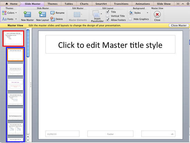Open the Slide Show tab
190x143 pixels.
164,4
